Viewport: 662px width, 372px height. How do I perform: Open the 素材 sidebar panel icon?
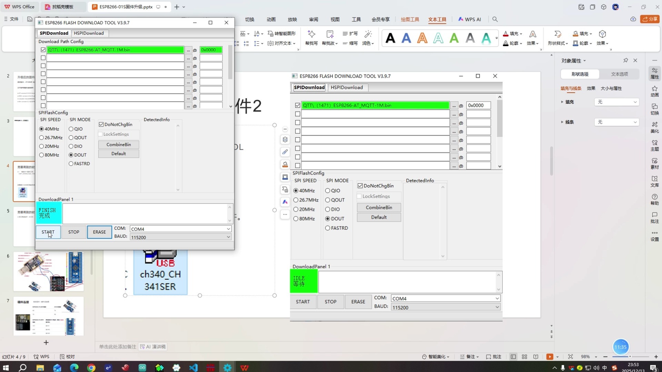(x=654, y=163)
